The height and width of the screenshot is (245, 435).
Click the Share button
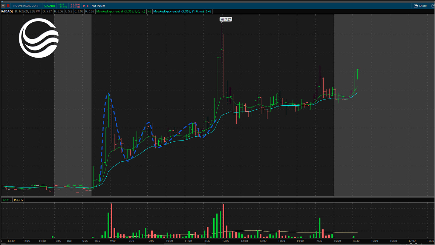420,6
